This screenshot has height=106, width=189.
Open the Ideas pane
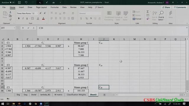pos(171,14)
